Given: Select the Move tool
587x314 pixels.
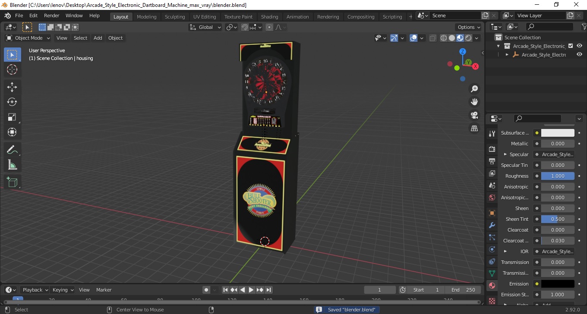Looking at the screenshot, I should tap(12, 87).
